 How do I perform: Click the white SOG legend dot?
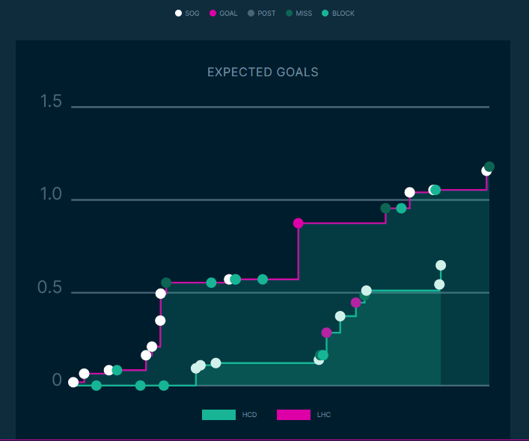178,13
